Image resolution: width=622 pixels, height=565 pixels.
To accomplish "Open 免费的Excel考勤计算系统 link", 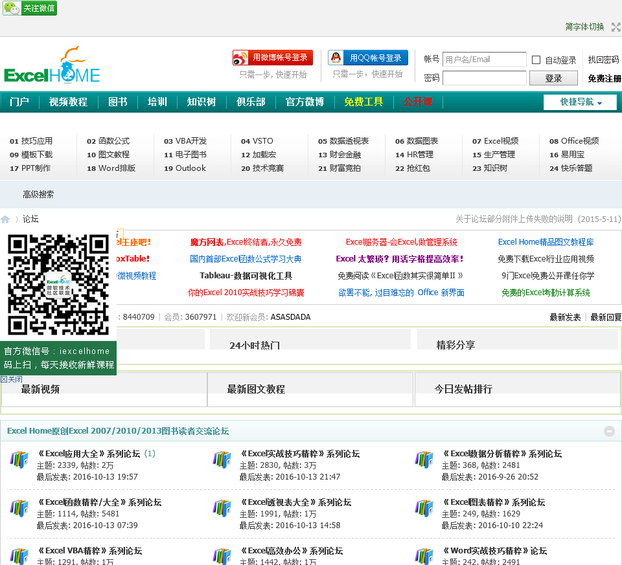I will coord(546,293).
